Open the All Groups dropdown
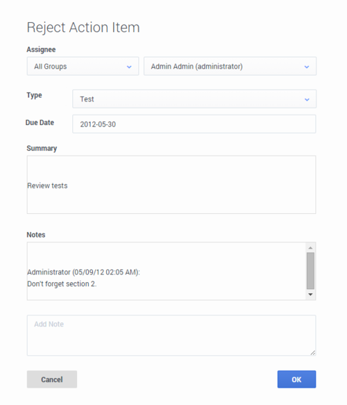The image size is (347, 405). (83, 67)
